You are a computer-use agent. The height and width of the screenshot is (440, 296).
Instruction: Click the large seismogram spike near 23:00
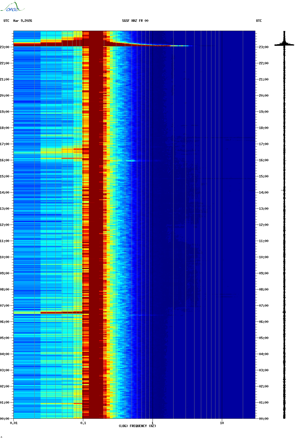coord(284,44)
